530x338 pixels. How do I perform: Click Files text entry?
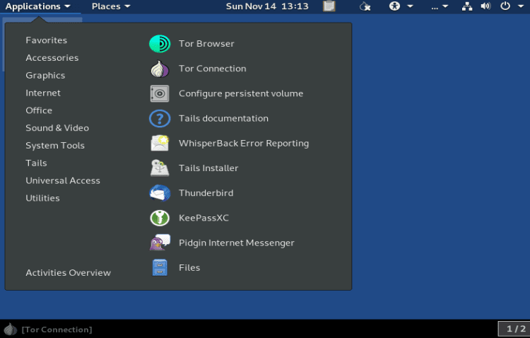click(x=189, y=267)
